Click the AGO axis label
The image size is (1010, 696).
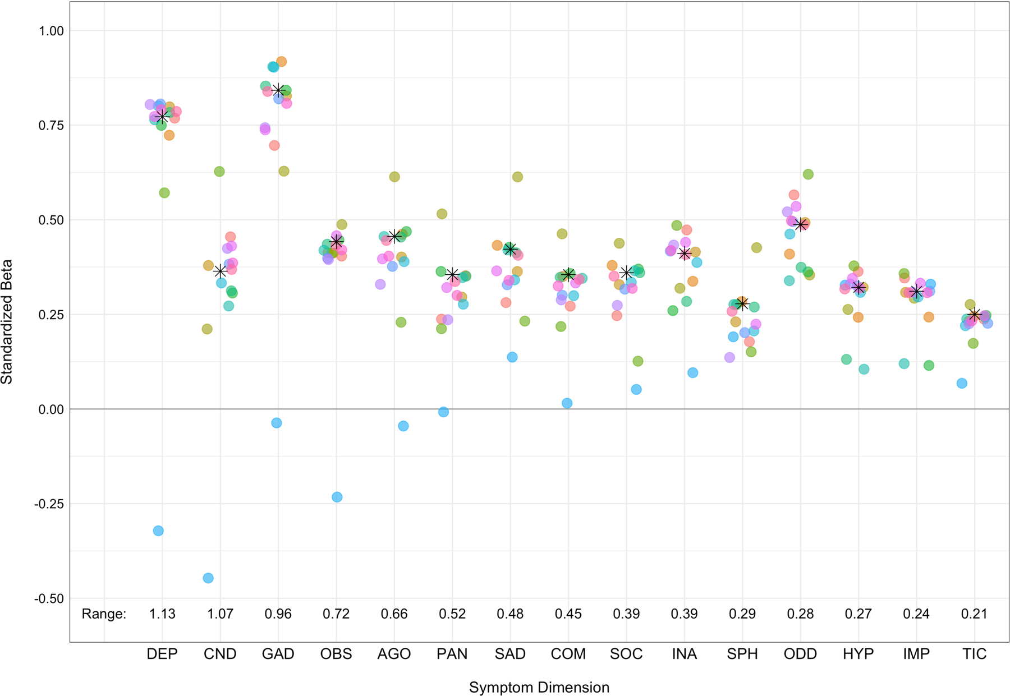(x=394, y=654)
